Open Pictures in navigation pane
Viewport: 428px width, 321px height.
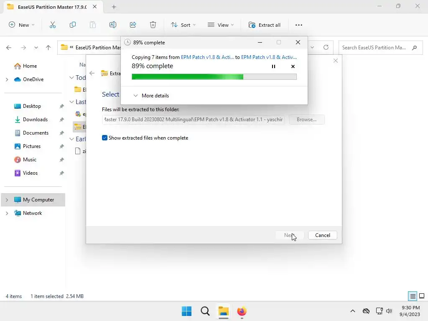[31, 146]
